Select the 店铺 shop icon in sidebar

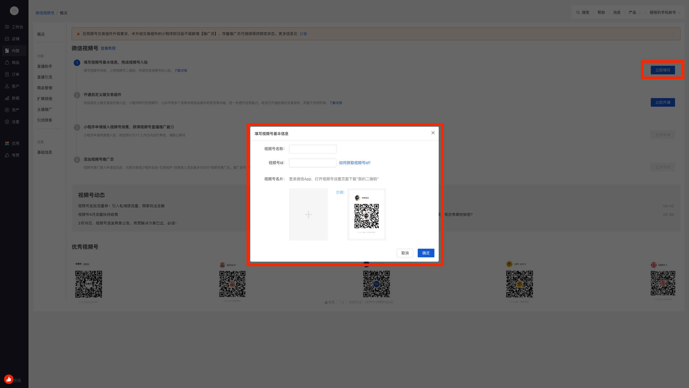tap(7, 39)
